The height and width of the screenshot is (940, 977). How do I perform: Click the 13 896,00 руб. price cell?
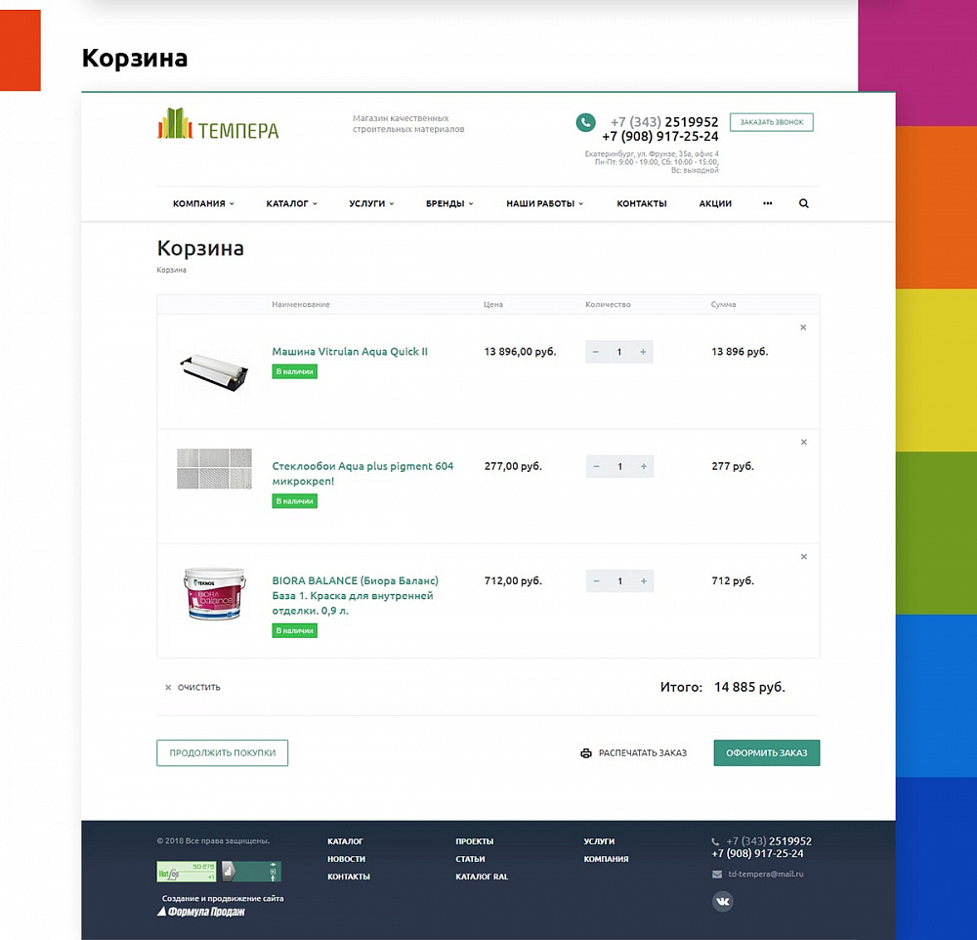click(x=521, y=352)
